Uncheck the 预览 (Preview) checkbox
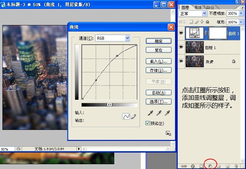 (148, 123)
